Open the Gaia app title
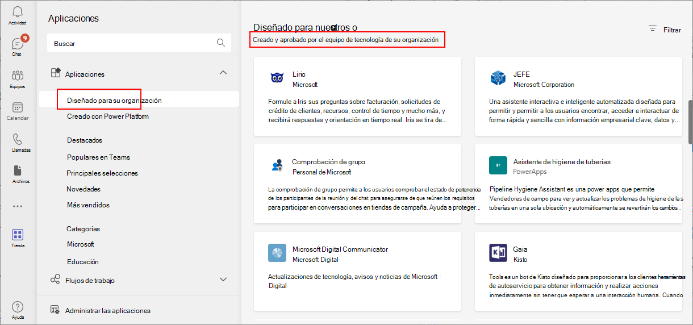 point(520,249)
